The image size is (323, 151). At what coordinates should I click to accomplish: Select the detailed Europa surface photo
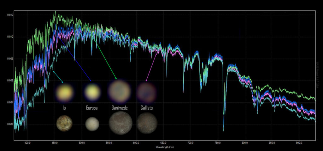tap(92, 124)
